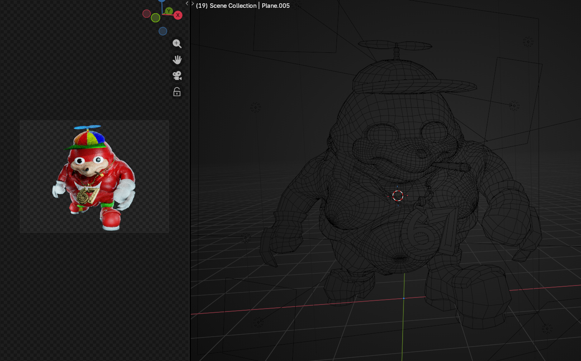Click the highlighted green gizmo circle
Screen dimensions: 581x361
[x=155, y=18]
